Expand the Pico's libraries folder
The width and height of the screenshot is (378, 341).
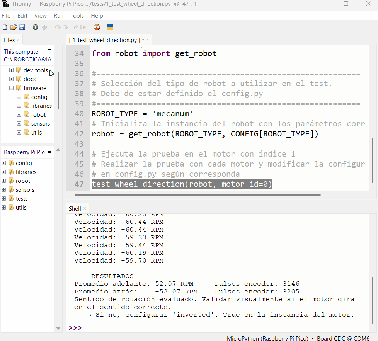pyautogui.click(x=3, y=172)
